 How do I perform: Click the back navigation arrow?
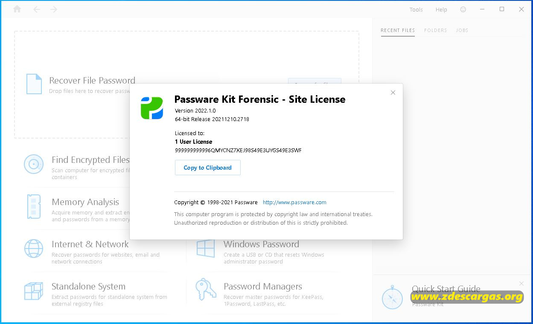point(37,9)
